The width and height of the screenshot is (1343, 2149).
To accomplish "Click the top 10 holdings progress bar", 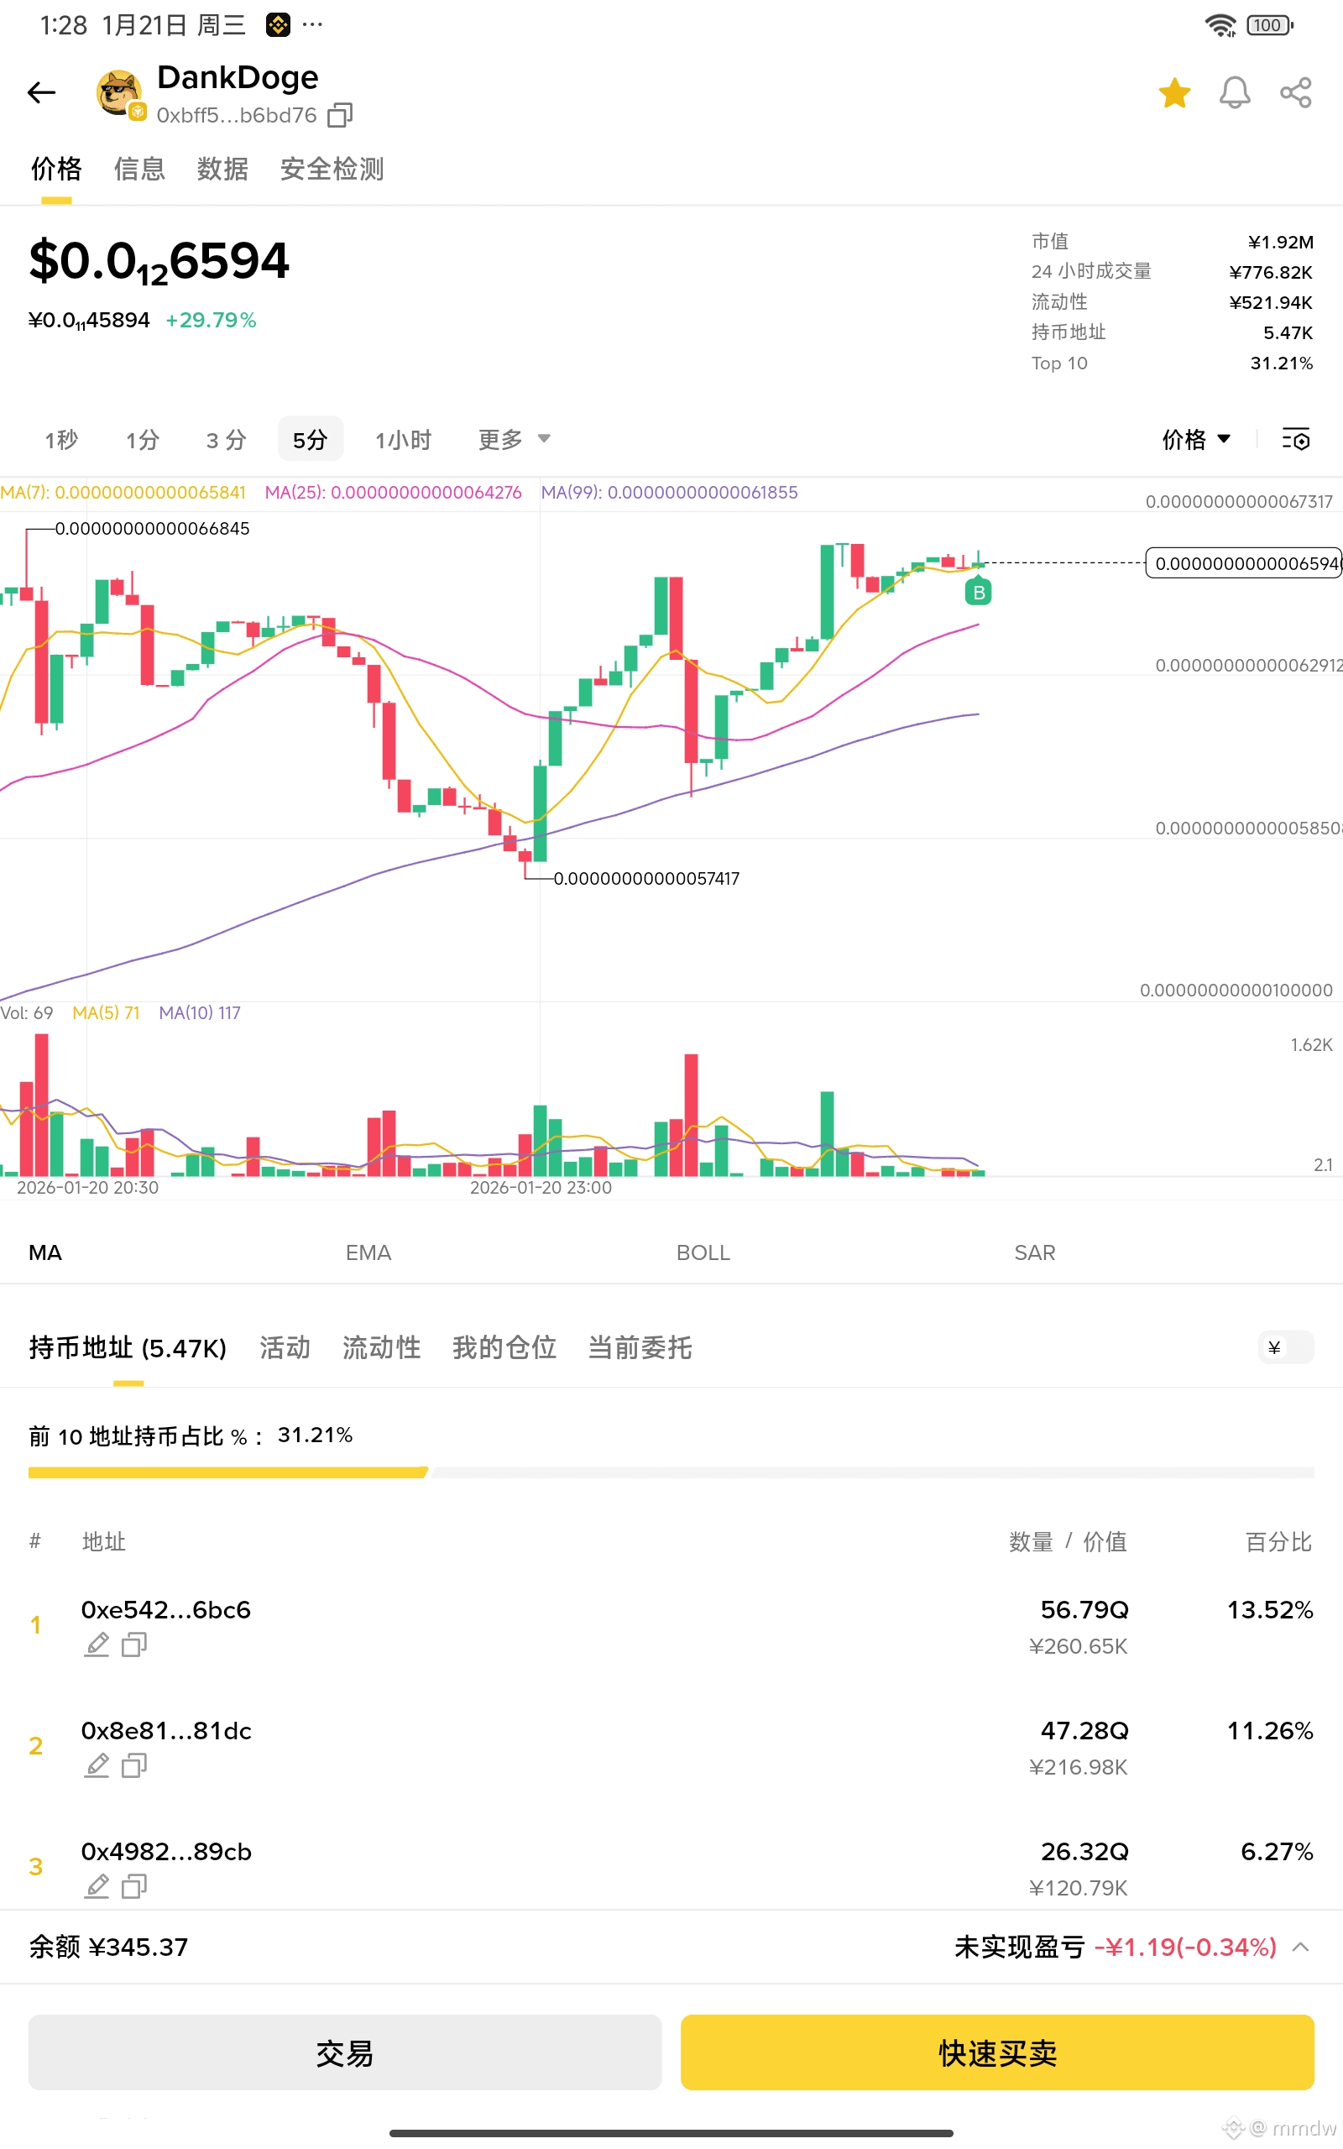I will pyautogui.click(x=671, y=1472).
